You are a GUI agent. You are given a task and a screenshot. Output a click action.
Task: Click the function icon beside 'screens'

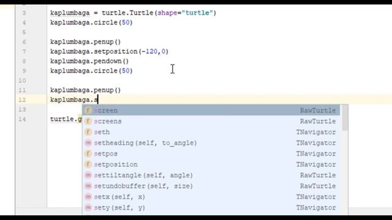click(x=88, y=121)
